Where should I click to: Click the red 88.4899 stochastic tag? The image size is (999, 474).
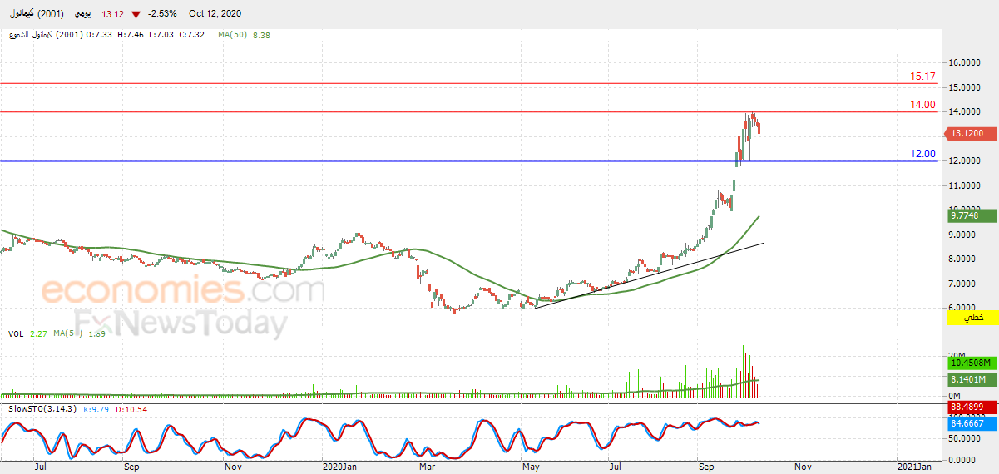point(969,407)
